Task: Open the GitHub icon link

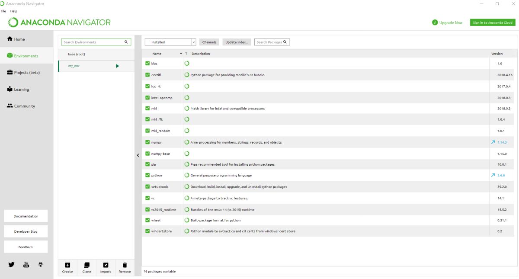Action: (x=41, y=264)
